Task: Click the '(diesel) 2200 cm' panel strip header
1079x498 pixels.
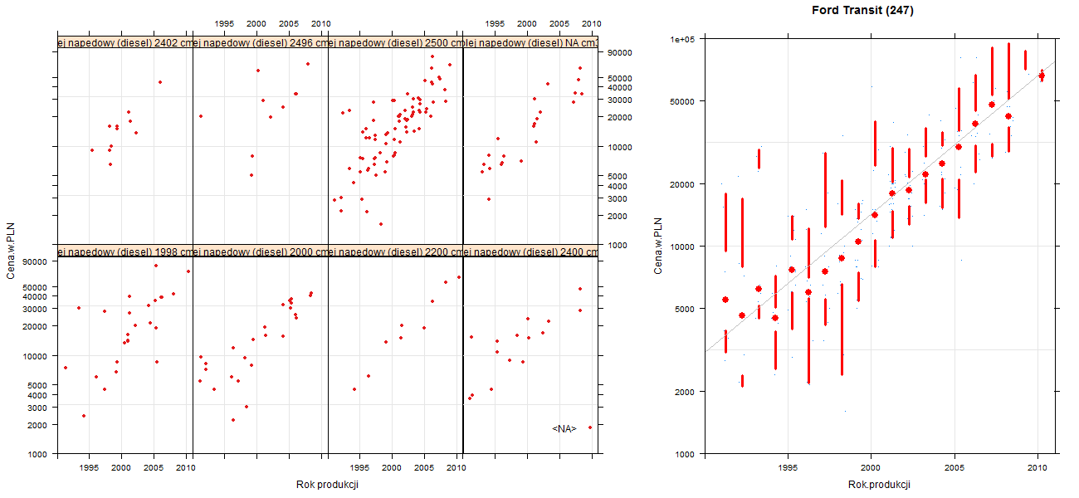Action: tap(396, 251)
